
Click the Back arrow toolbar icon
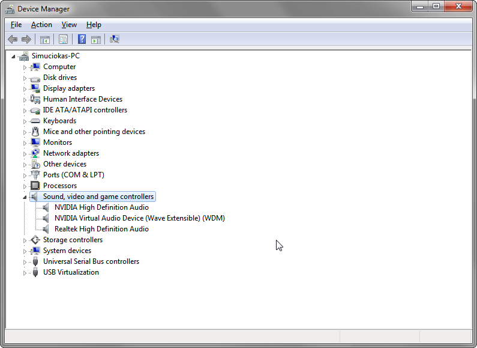13,39
